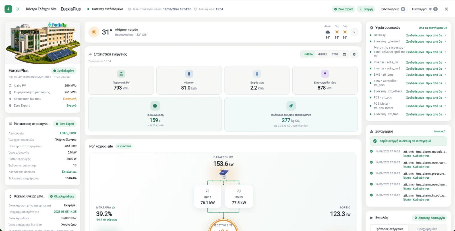Expand the Gateway device row chevron

[x=445, y=35]
